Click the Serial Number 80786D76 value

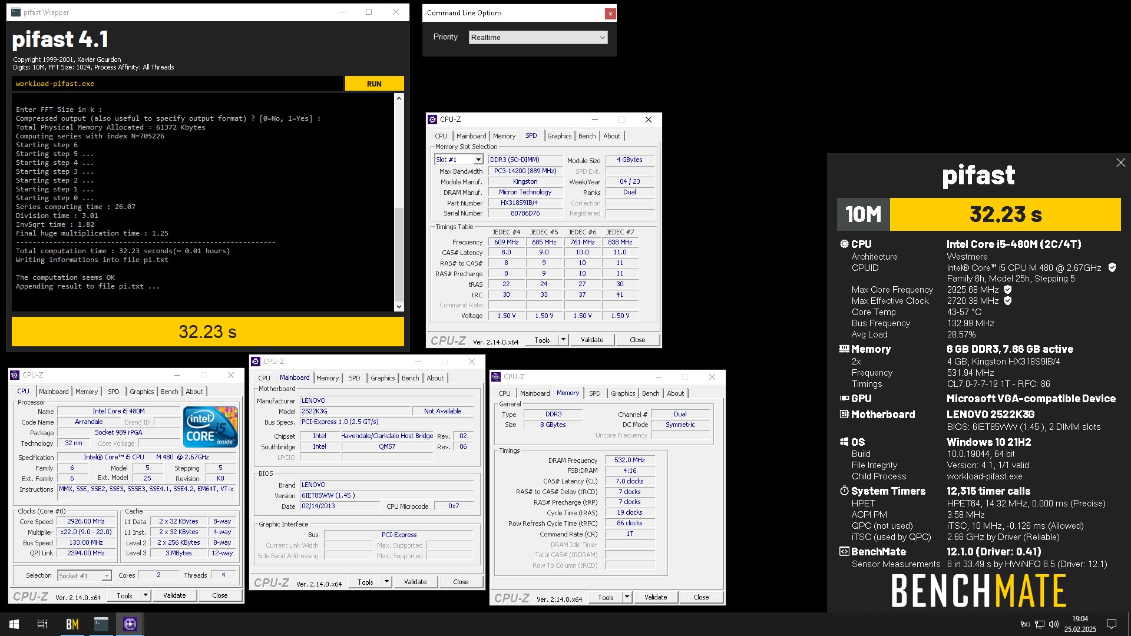point(525,213)
